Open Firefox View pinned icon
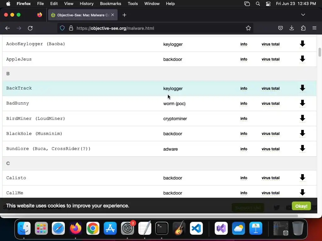This screenshot has height=241, width=322. coord(40,15)
